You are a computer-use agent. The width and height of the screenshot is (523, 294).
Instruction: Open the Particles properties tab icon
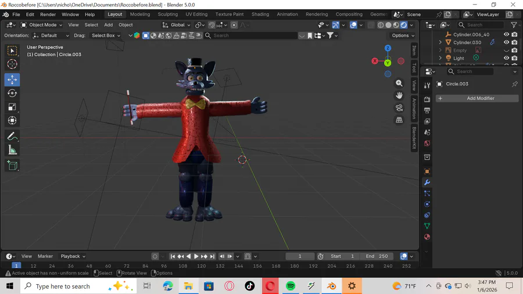pyautogui.click(x=427, y=193)
